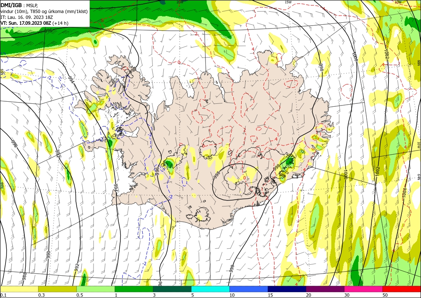The height and width of the screenshot is (298, 421).
Task: Click the light green 0.5–1 legend band
Action: point(96,289)
